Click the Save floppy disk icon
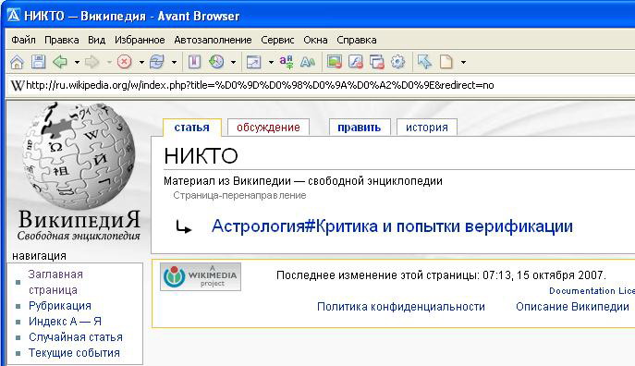 tap(39, 62)
